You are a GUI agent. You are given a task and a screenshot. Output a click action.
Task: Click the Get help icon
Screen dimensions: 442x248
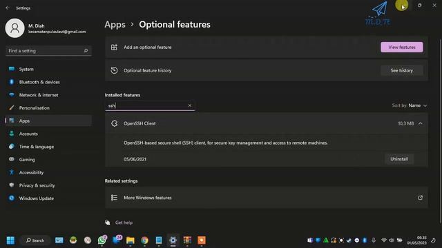point(108,223)
